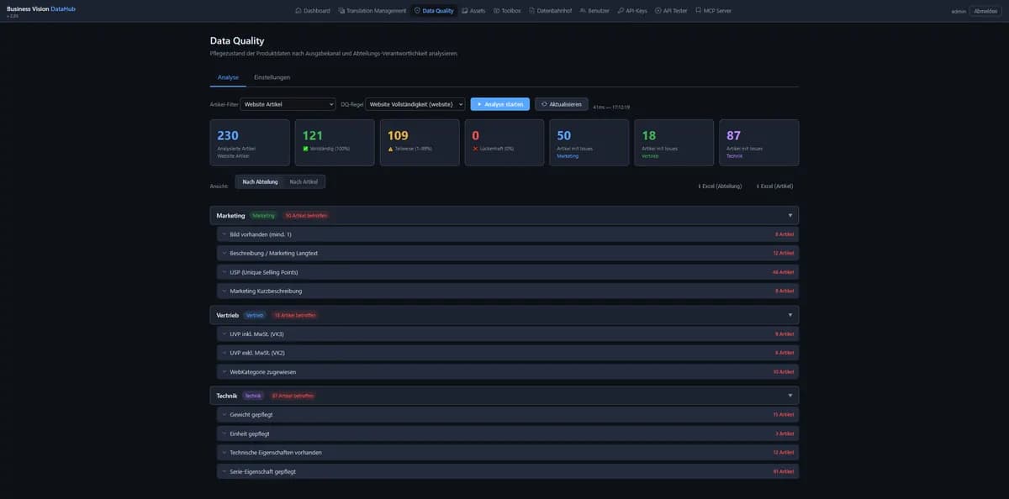
Task: Click the Data Quality page heading
Action: point(237,40)
